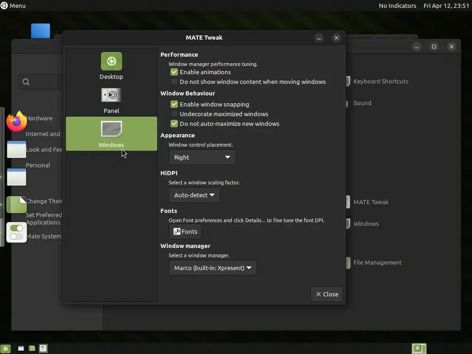Click the lower white window icon in dock
Image resolution: width=472 pixels, height=354 pixels.
(17, 177)
